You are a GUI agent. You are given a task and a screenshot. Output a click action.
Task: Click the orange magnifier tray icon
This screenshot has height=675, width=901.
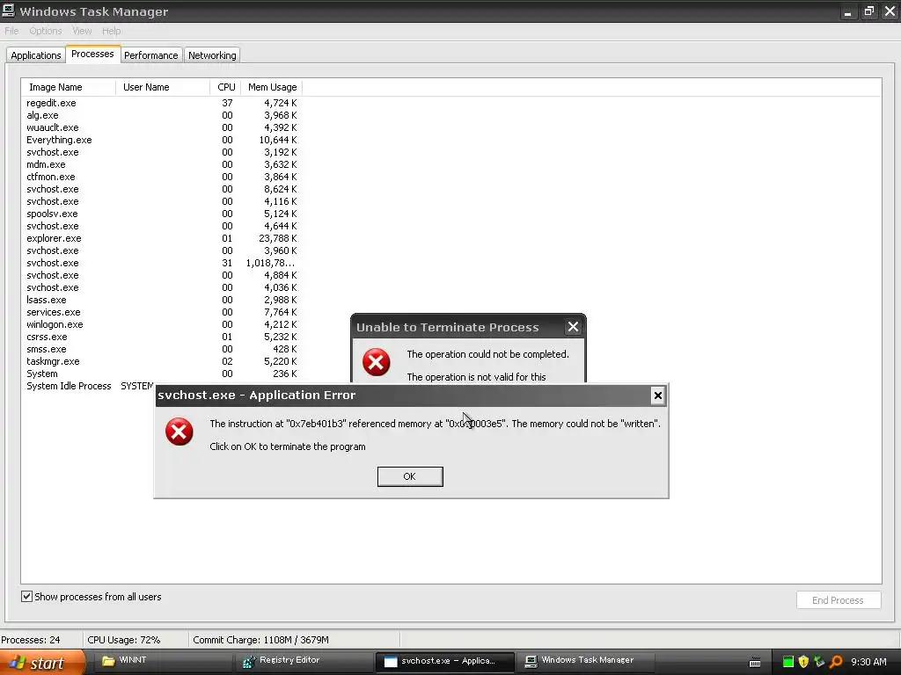[836, 662]
